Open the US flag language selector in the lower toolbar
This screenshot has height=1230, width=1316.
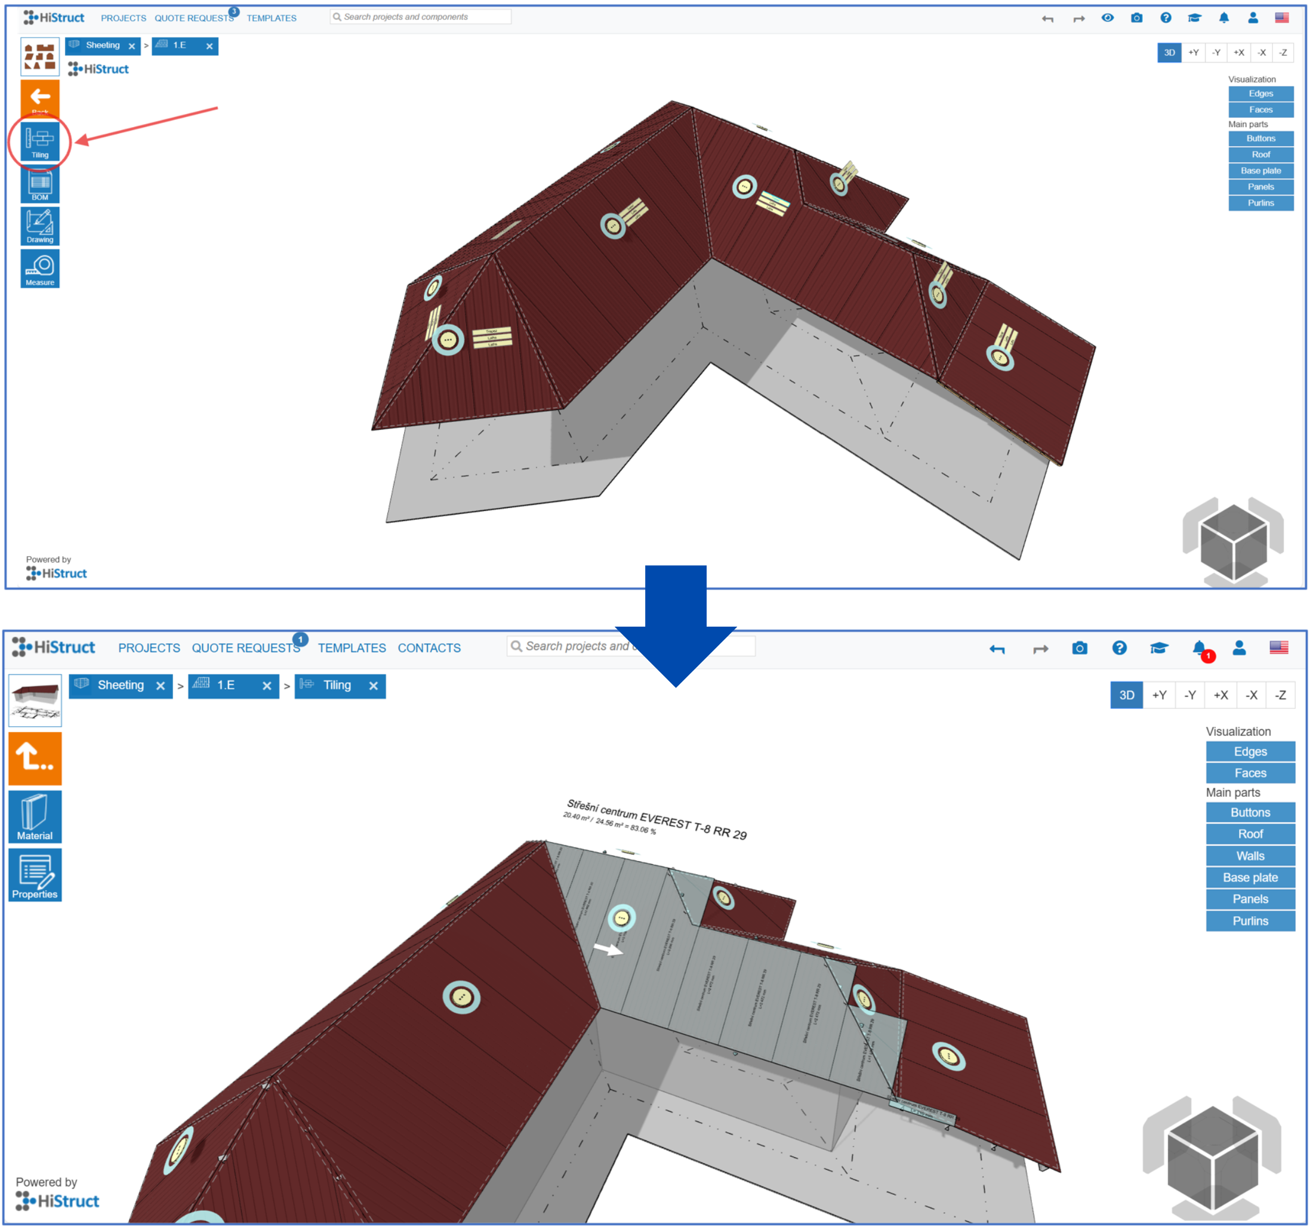click(x=1280, y=649)
